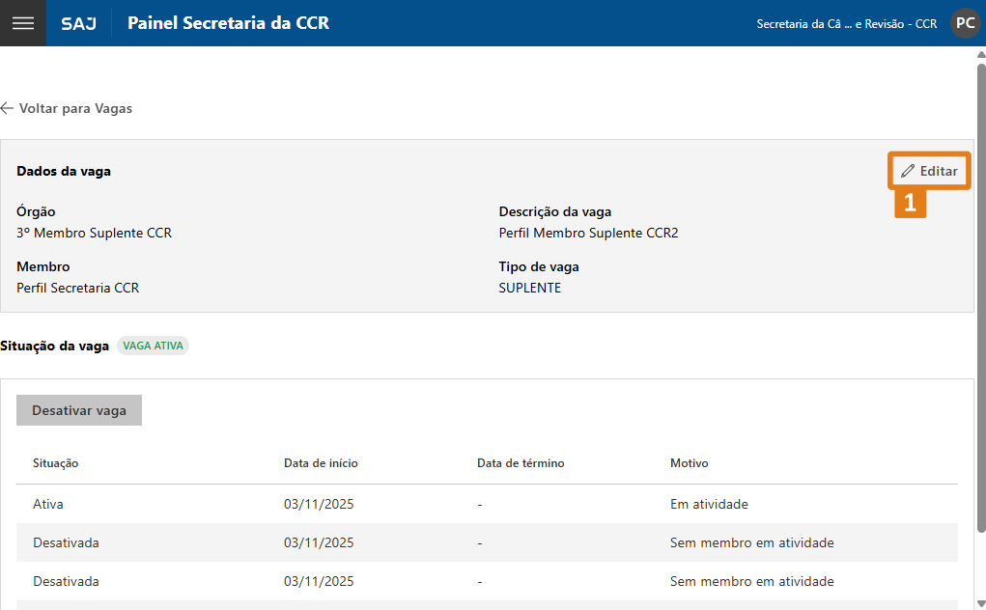The width and height of the screenshot is (986, 610).
Task: Select the Secretaria CCR profile label in header
Action: click(x=846, y=23)
